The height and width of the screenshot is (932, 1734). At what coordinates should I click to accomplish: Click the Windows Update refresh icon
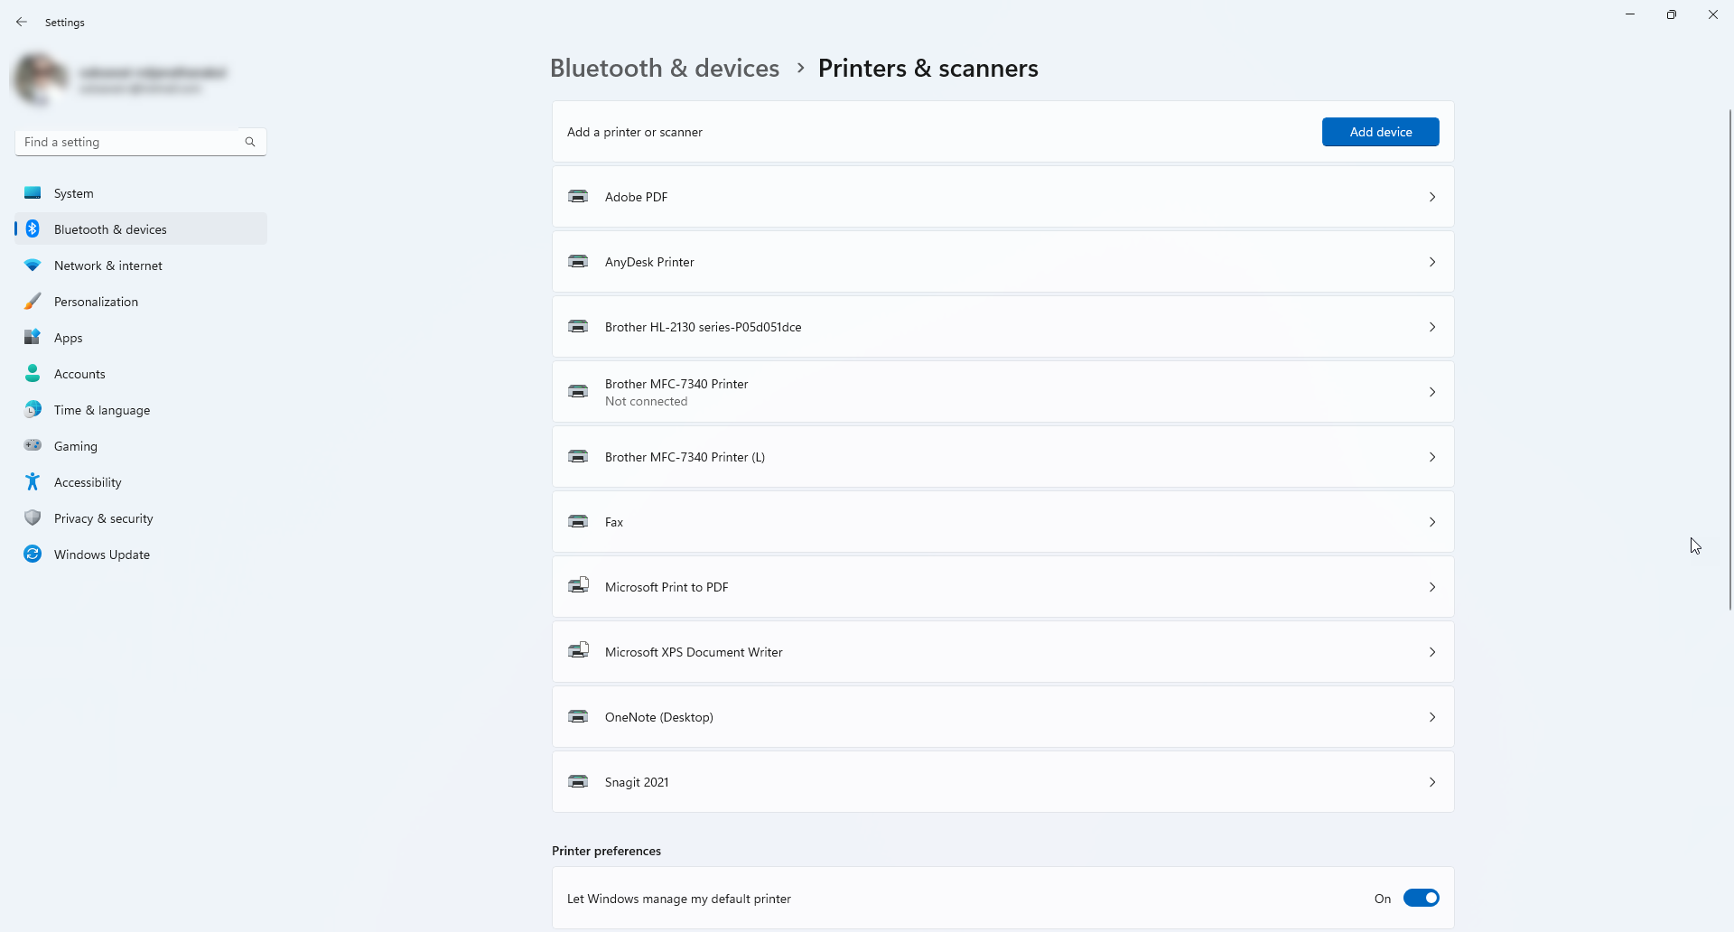pyautogui.click(x=33, y=554)
